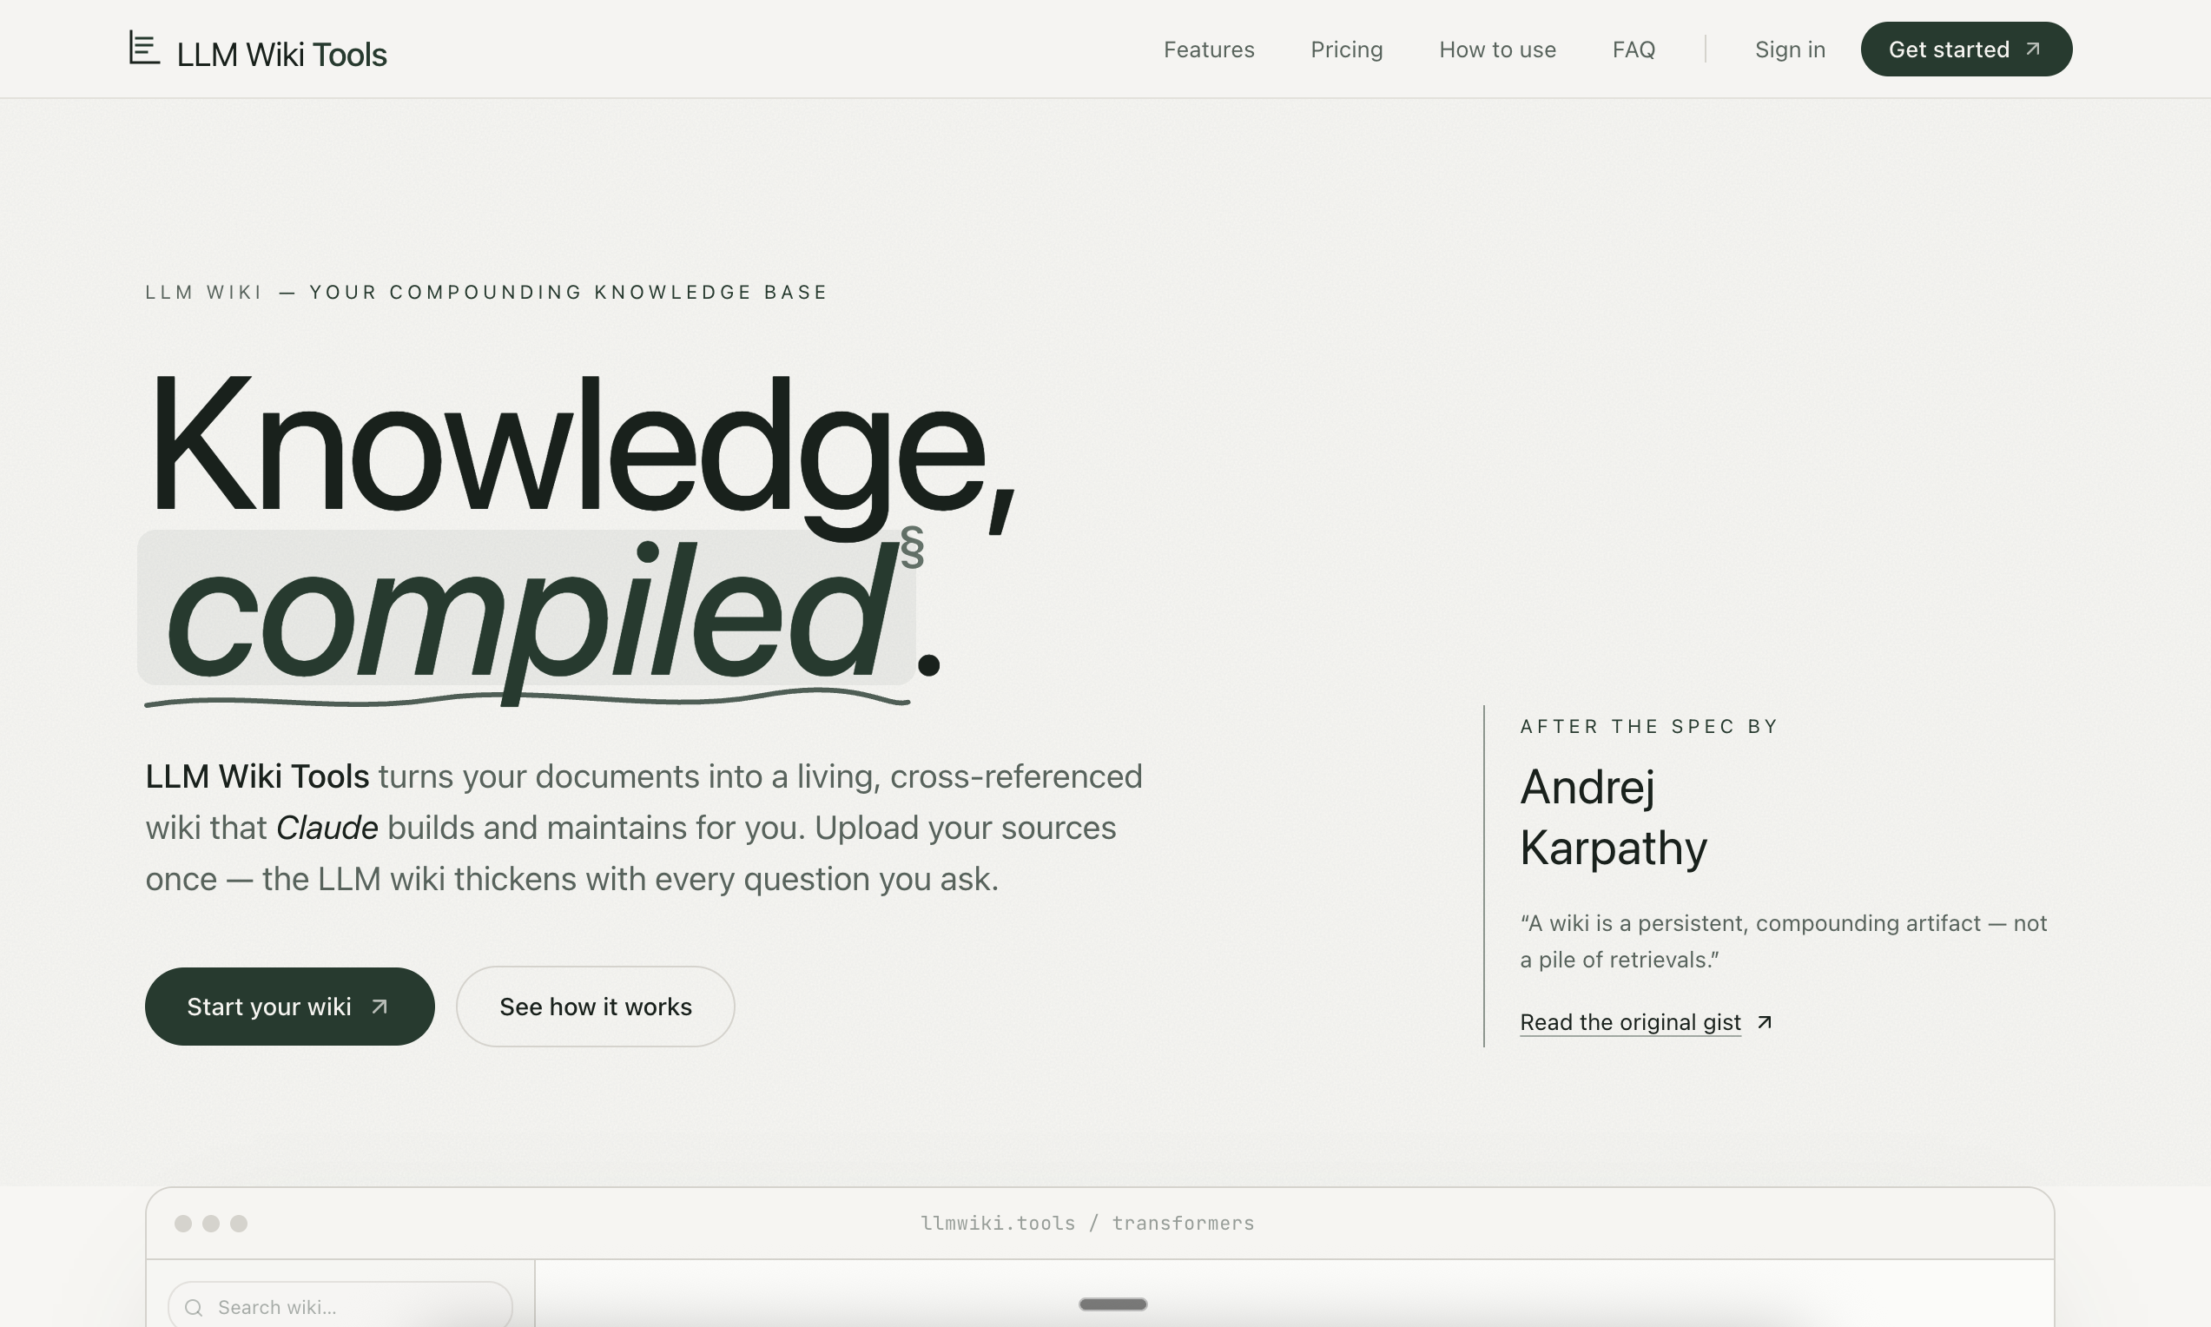Click the italic Claude word in description

[327, 828]
